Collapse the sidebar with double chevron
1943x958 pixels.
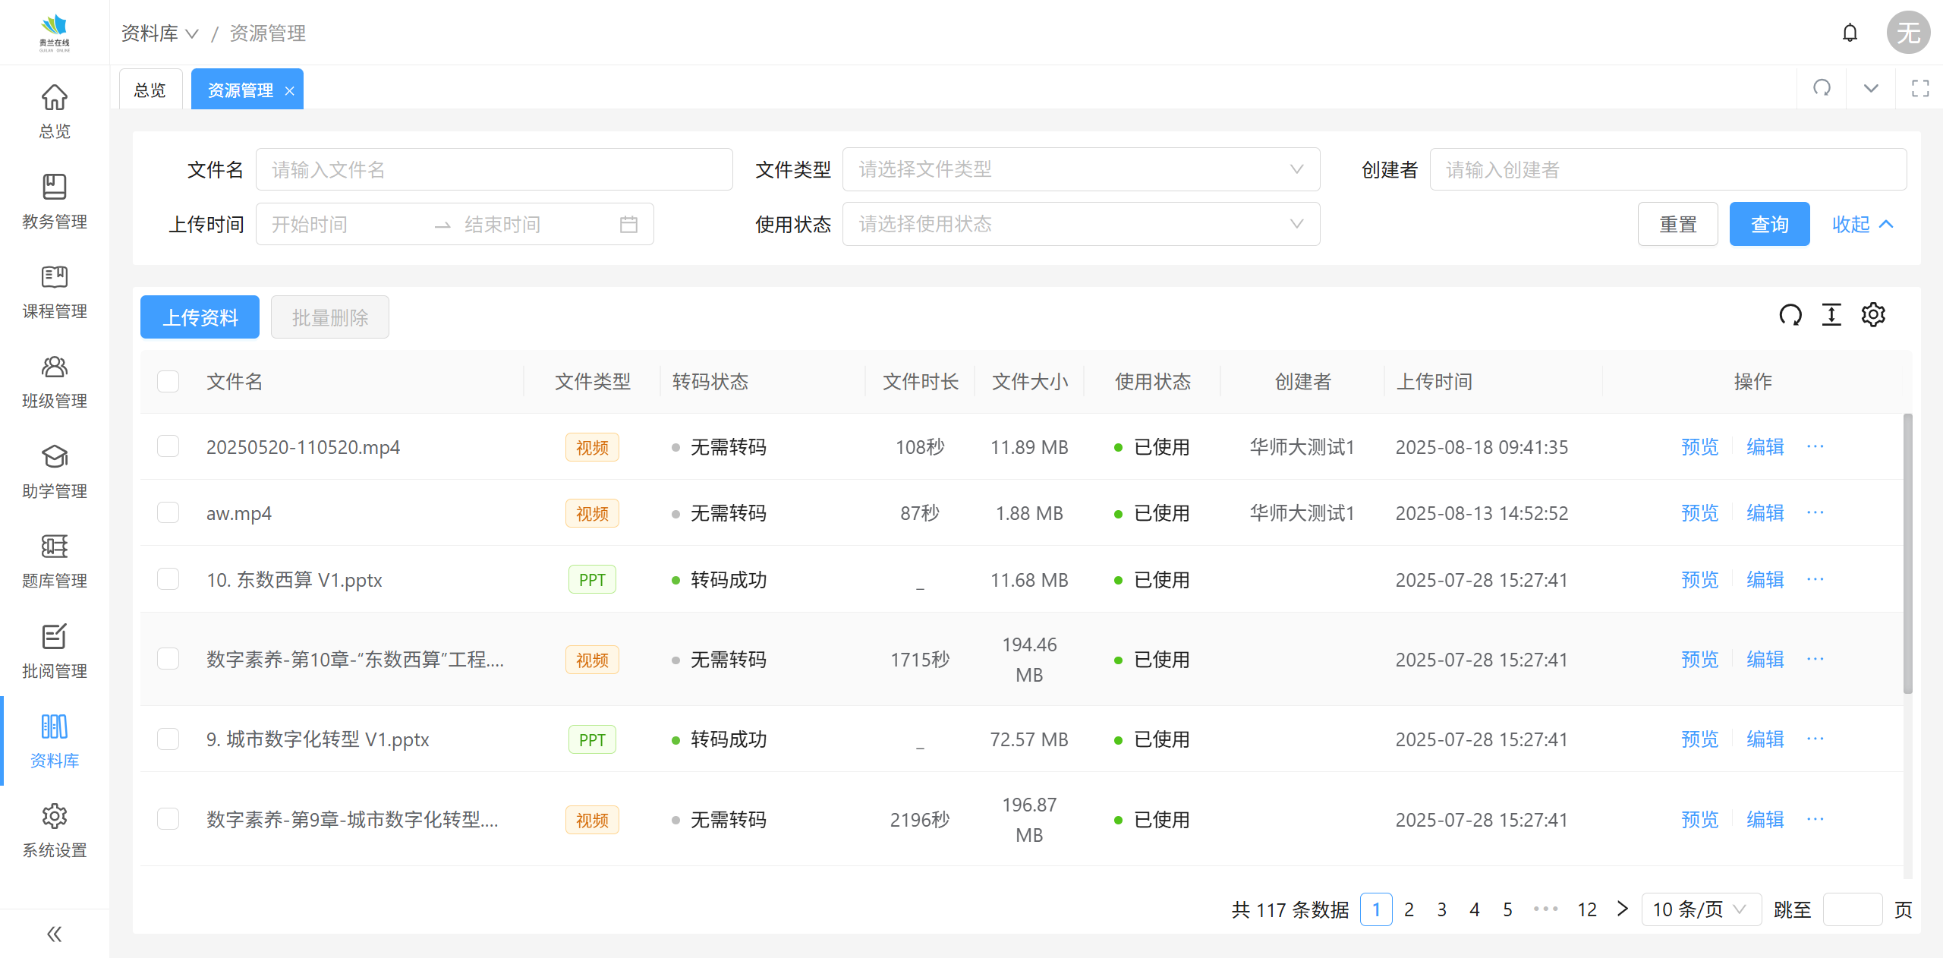point(55,934)
